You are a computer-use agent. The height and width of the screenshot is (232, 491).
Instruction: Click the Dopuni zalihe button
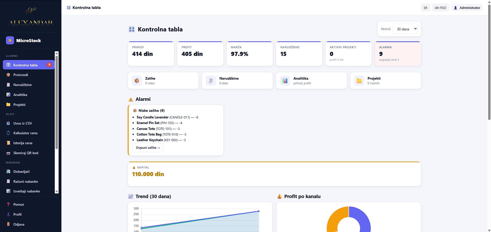click(148, 148)
